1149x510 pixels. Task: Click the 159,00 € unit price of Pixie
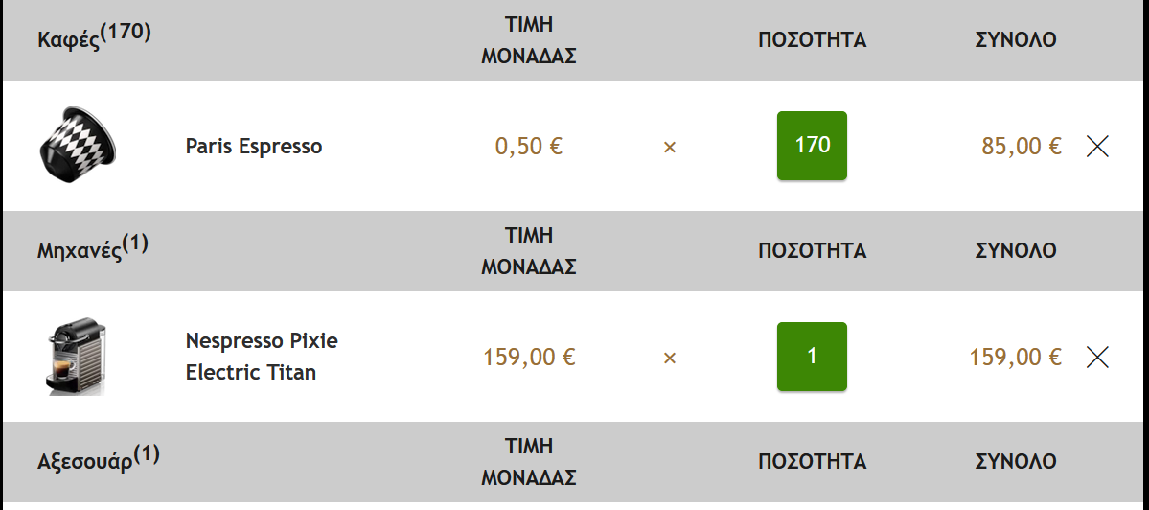point(529,357)
